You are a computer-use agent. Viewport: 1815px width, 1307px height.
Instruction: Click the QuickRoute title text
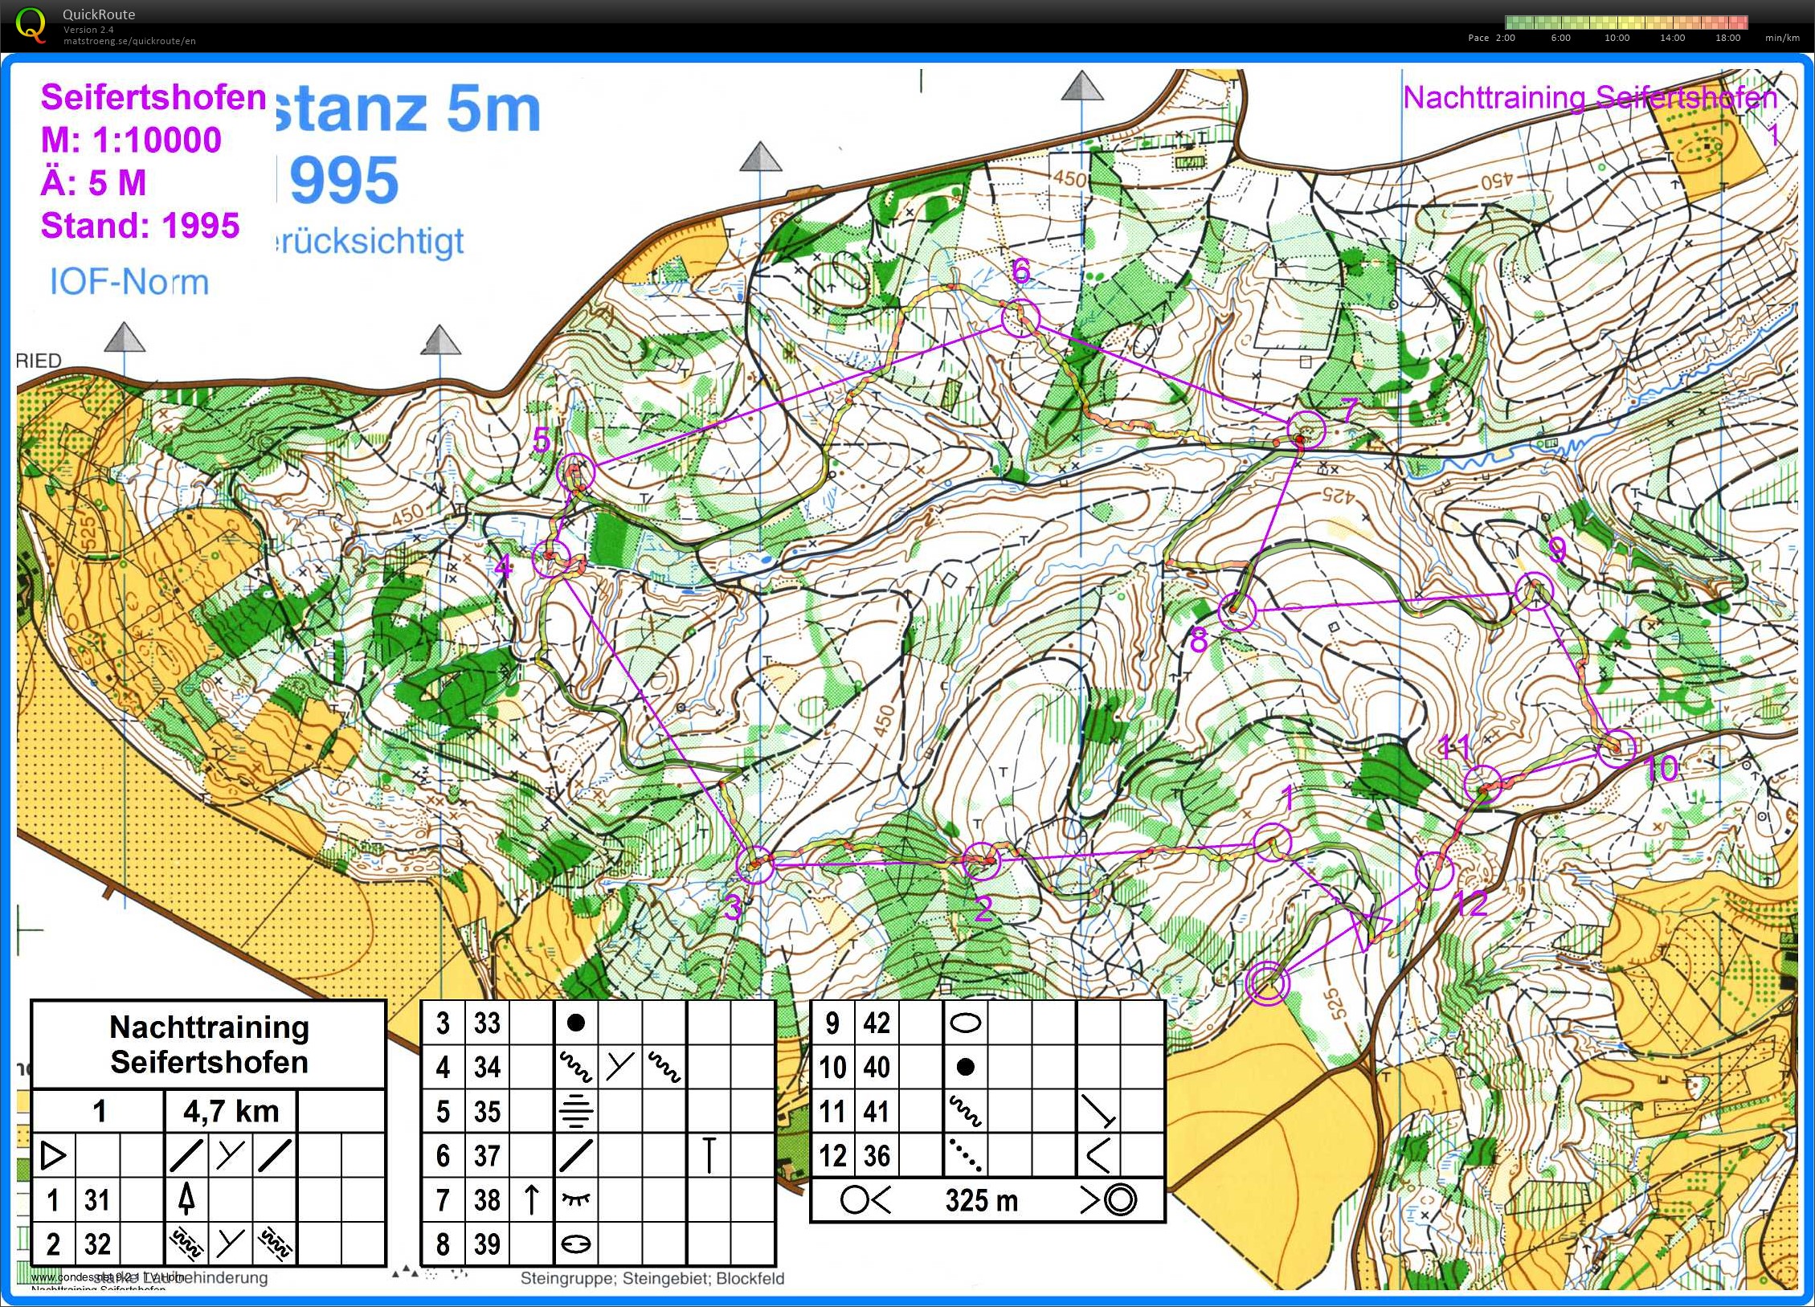(x=99, y=14)
